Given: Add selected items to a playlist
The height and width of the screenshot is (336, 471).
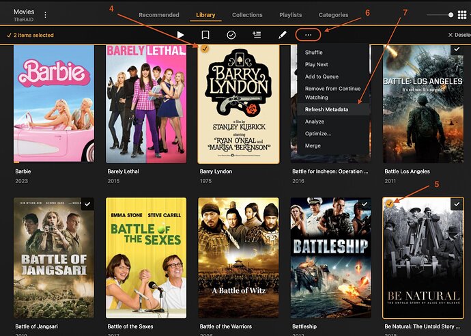Looking at the screenshot, I should click(257, 35).
